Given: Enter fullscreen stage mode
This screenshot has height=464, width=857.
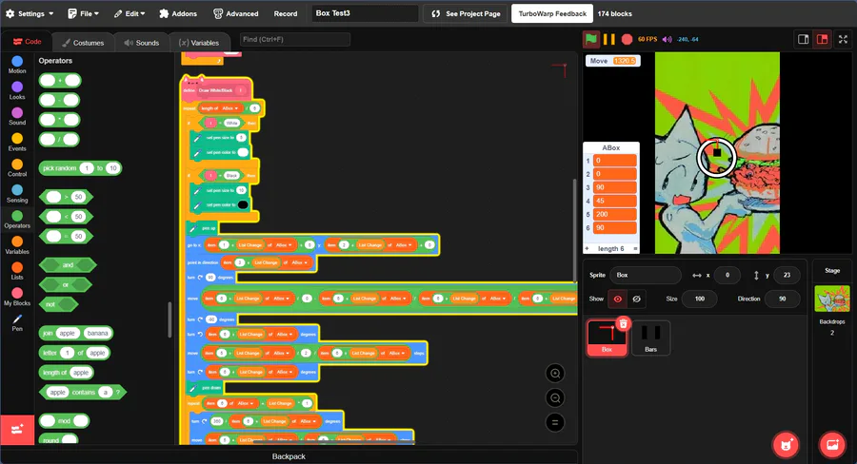Looking at the screenshot, I should [844, 39].
